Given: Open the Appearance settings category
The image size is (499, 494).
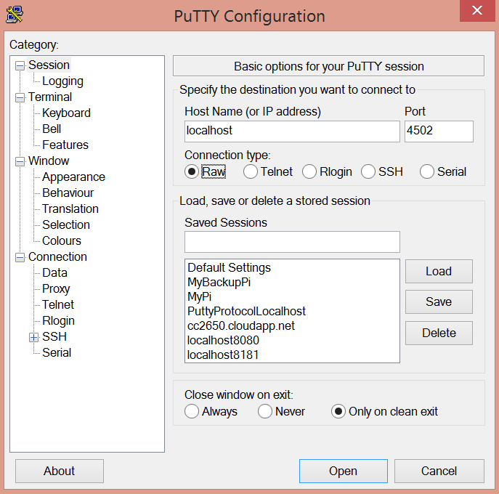Looking at the screenshot, I should point(73,177).
